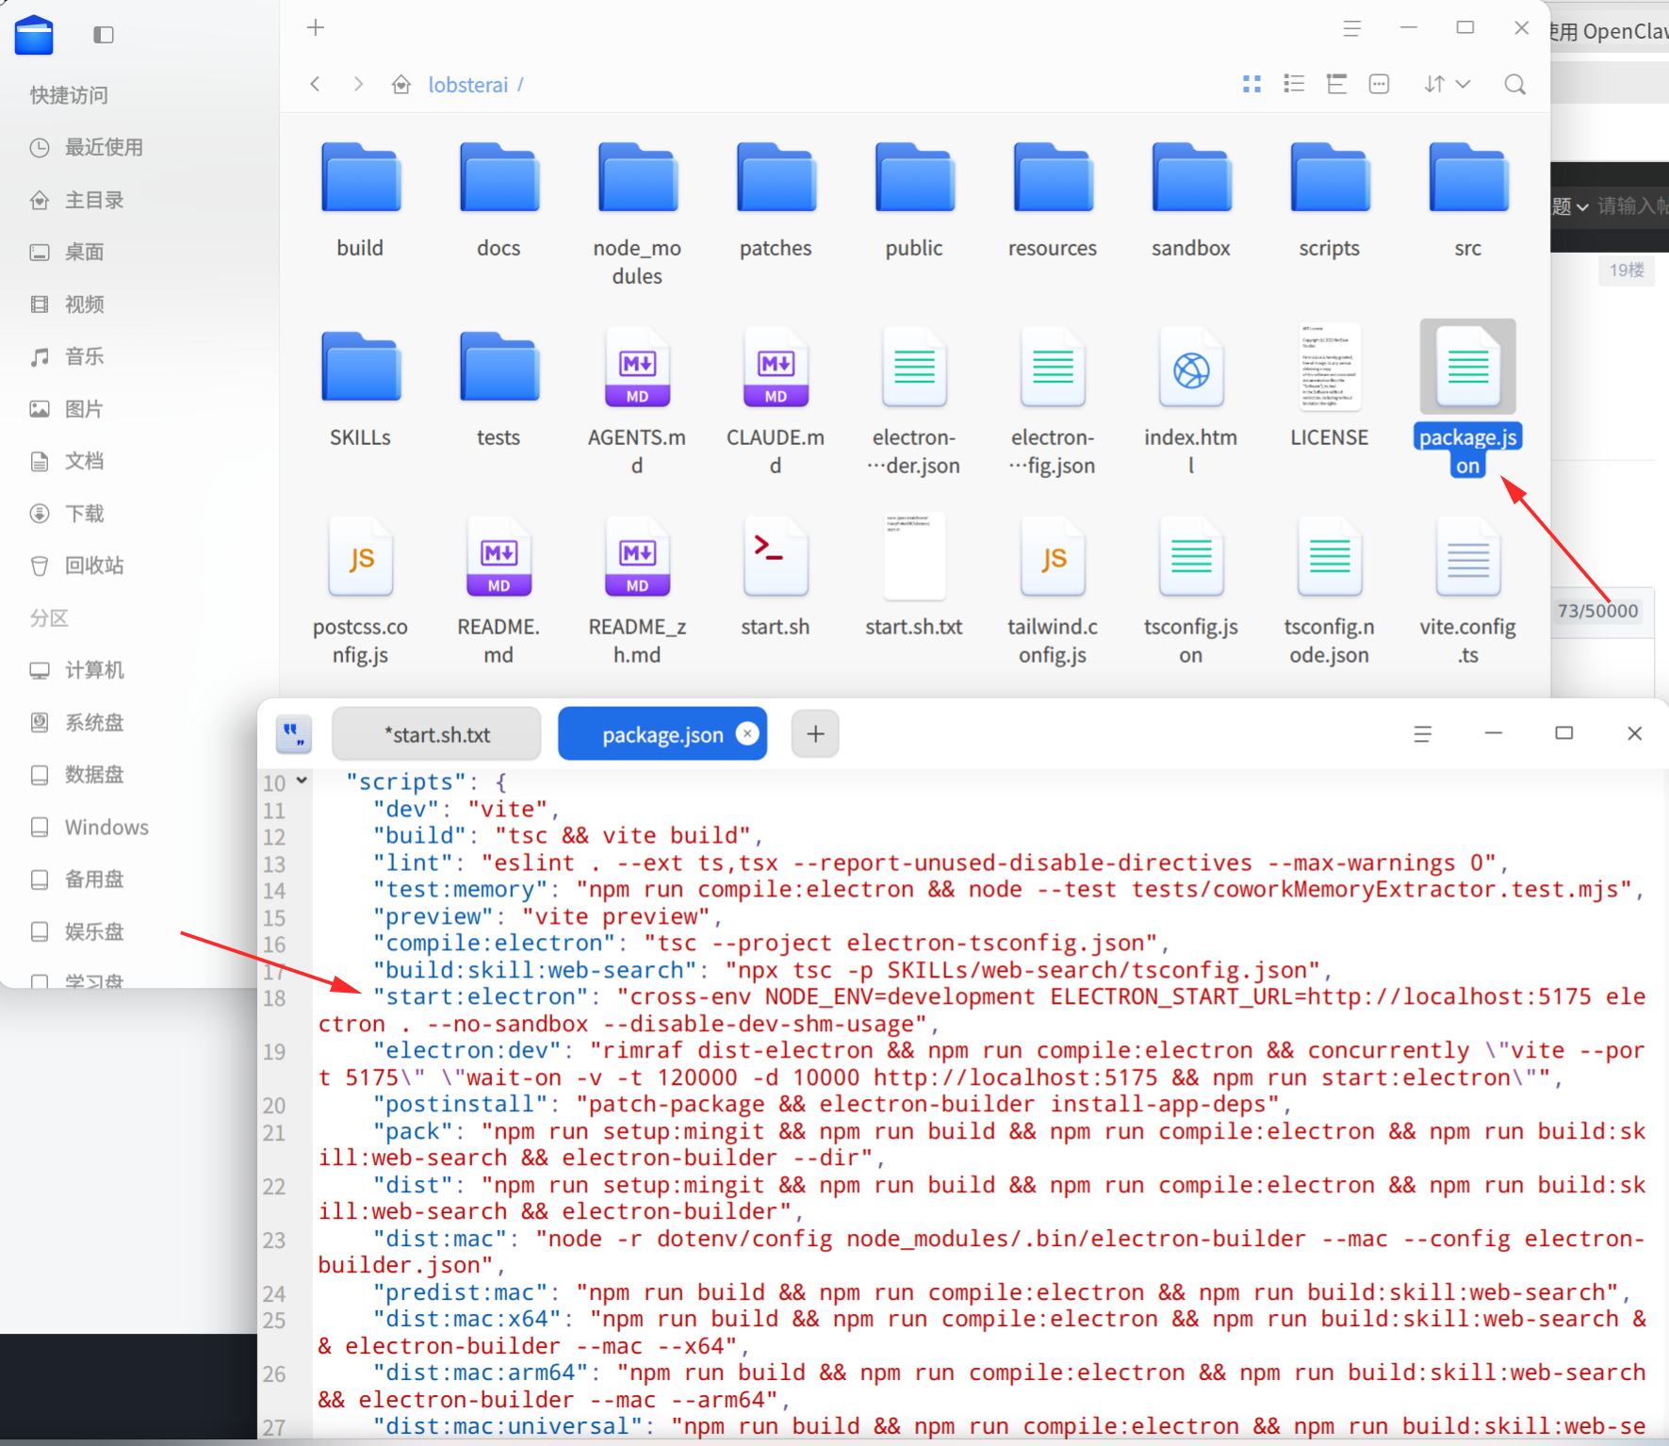
Task: Select the electron-tsconfig.json file icon
Action: point(1053,367)
